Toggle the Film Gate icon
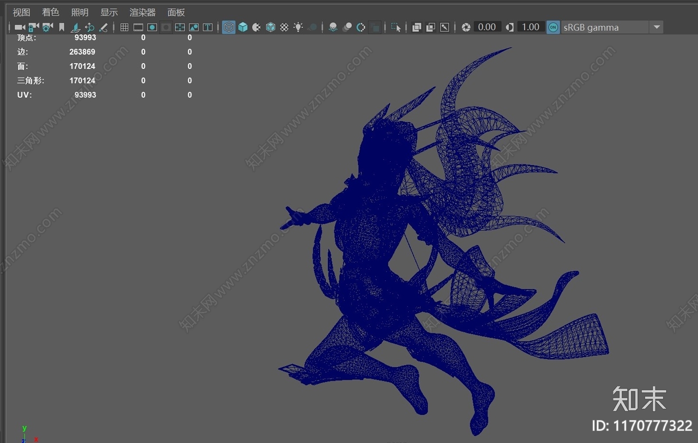Screen dimensions: 698x443 138,27
